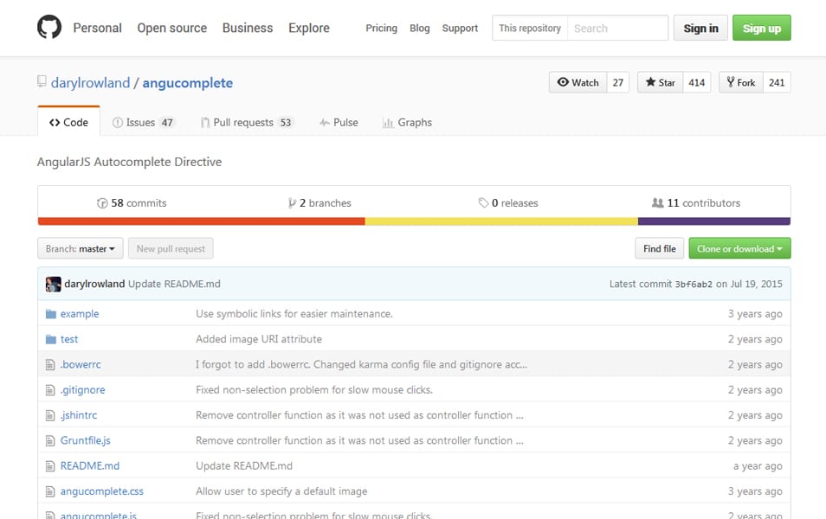Click the purple segment of language bar
This screenshot has width=826, height=519.
(714, 221)
